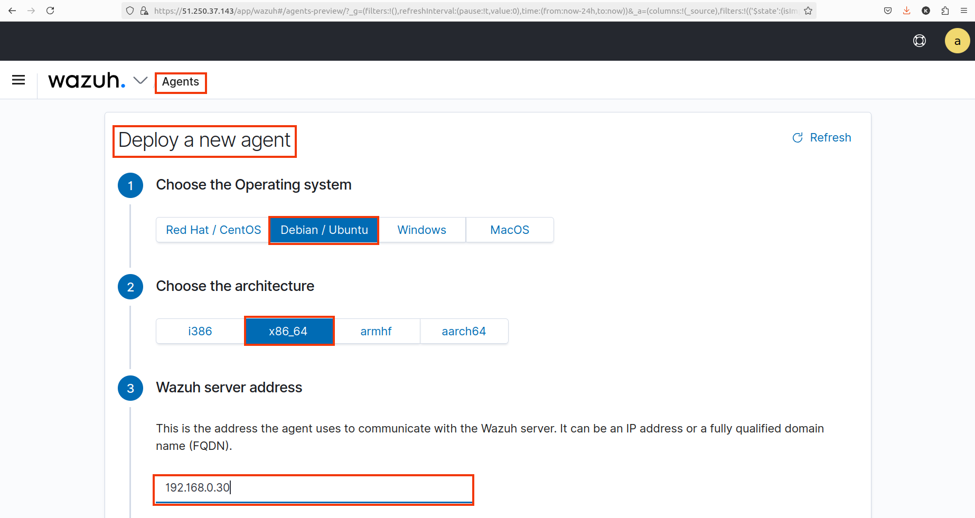
Task: Go forward in browser history
Action: [x=31, y=11]
